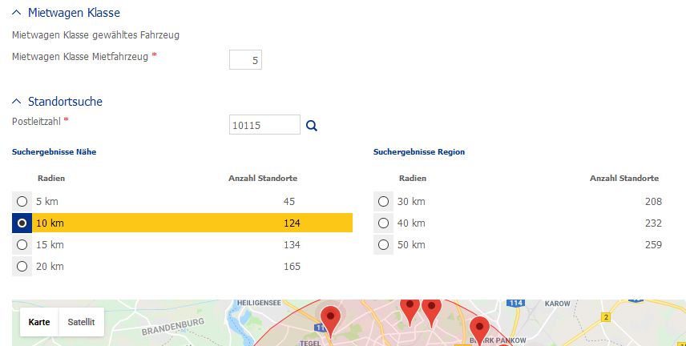Image resolution: width=686 pixels, height=346 pixels.
Task: Click the Postleitzahl input field
Action: click(x=264, y=125)
